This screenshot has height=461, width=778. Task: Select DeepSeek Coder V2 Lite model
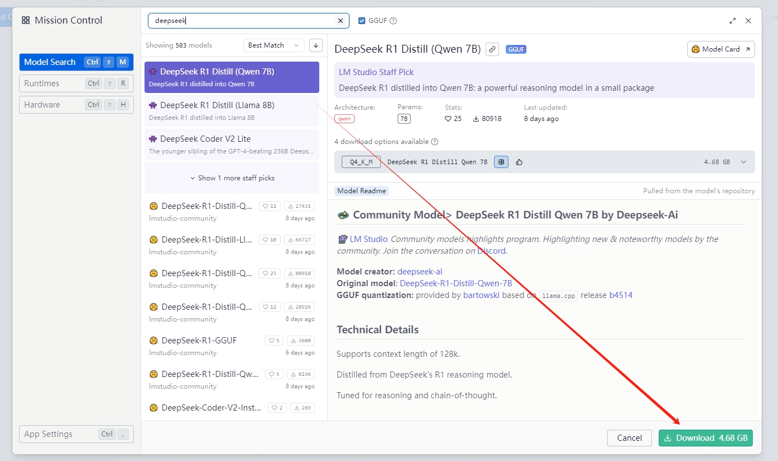[x=232, y=145]
